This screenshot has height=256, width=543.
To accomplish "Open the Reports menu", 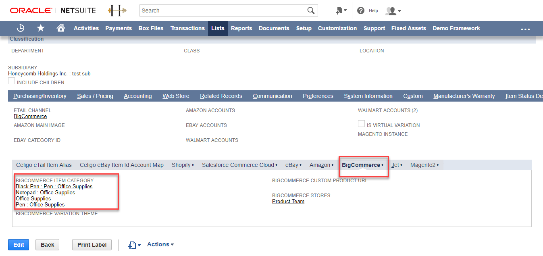I will click(x=241, y=28).
